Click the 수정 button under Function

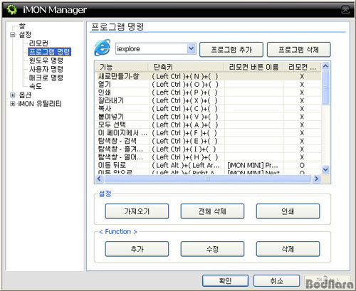coord(212,249)
